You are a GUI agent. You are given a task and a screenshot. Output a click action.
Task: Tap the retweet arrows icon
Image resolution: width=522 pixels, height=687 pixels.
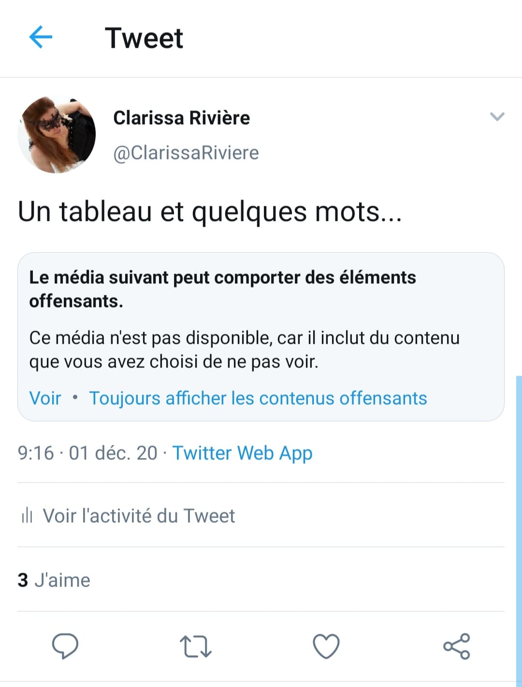[195, 646]
